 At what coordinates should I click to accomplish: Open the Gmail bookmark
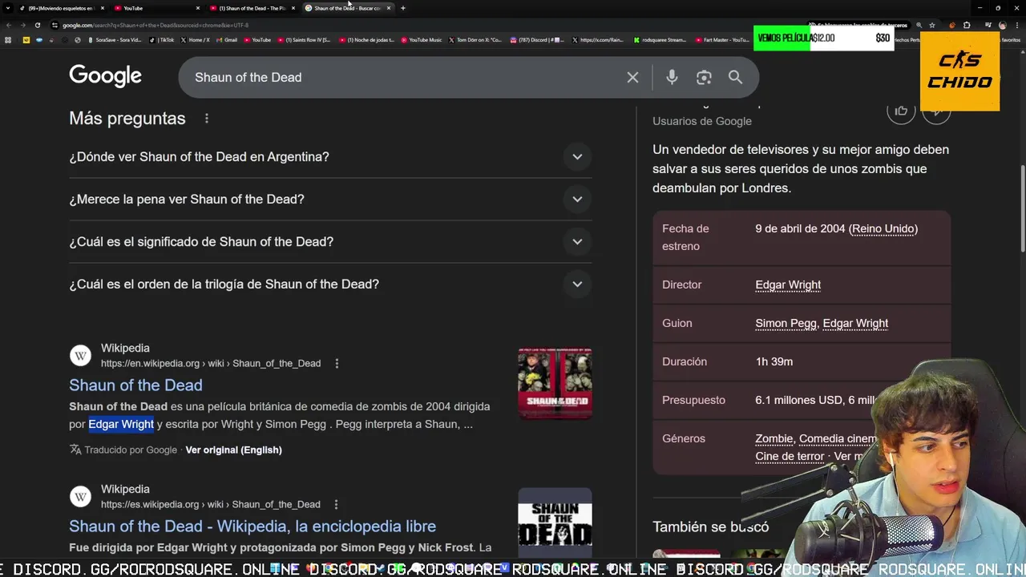click(227, 39)
